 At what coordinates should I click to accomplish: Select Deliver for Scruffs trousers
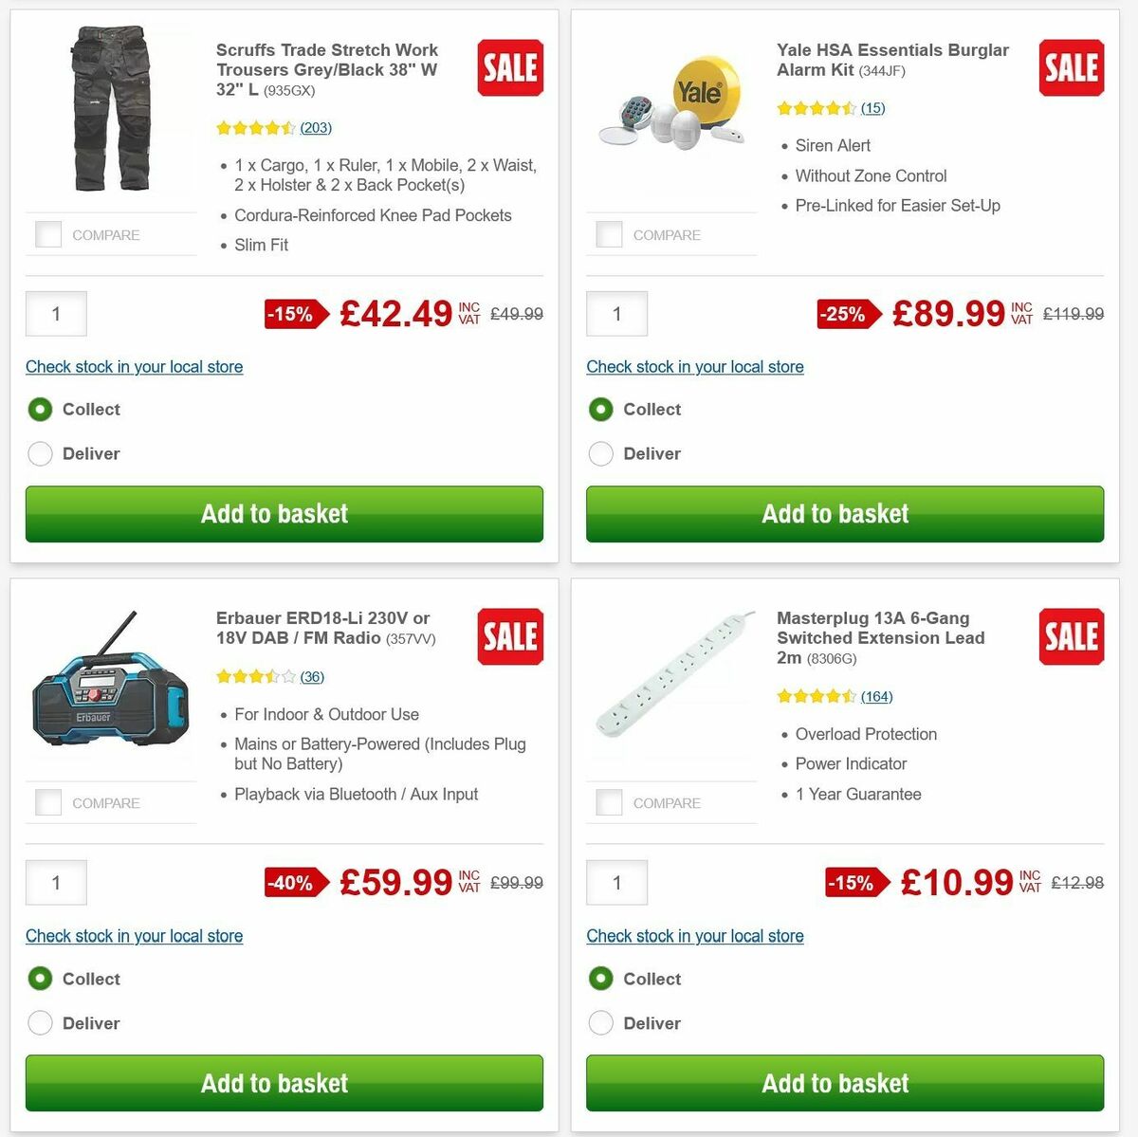[40, 453]
